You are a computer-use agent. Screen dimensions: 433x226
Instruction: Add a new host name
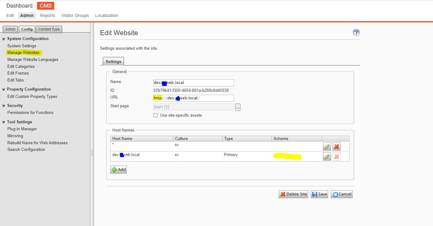119,170
